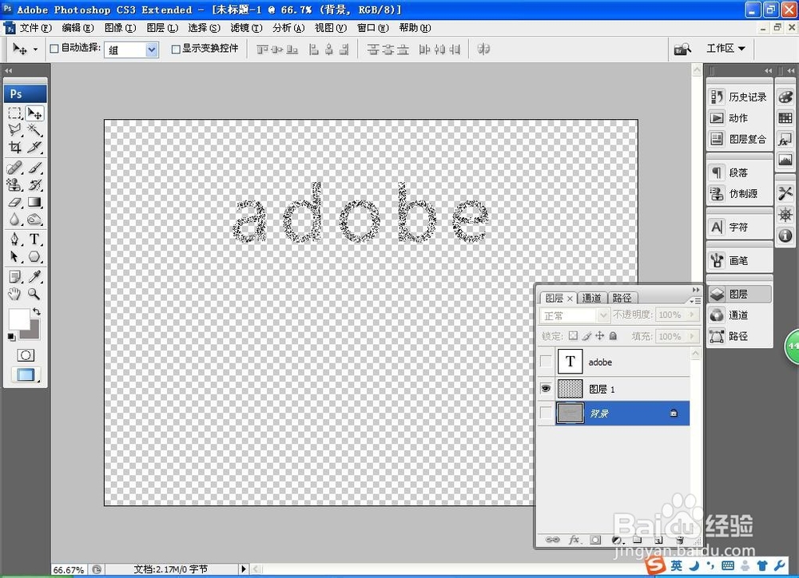Switch to the 路径 tab in Layers panel

622,298
